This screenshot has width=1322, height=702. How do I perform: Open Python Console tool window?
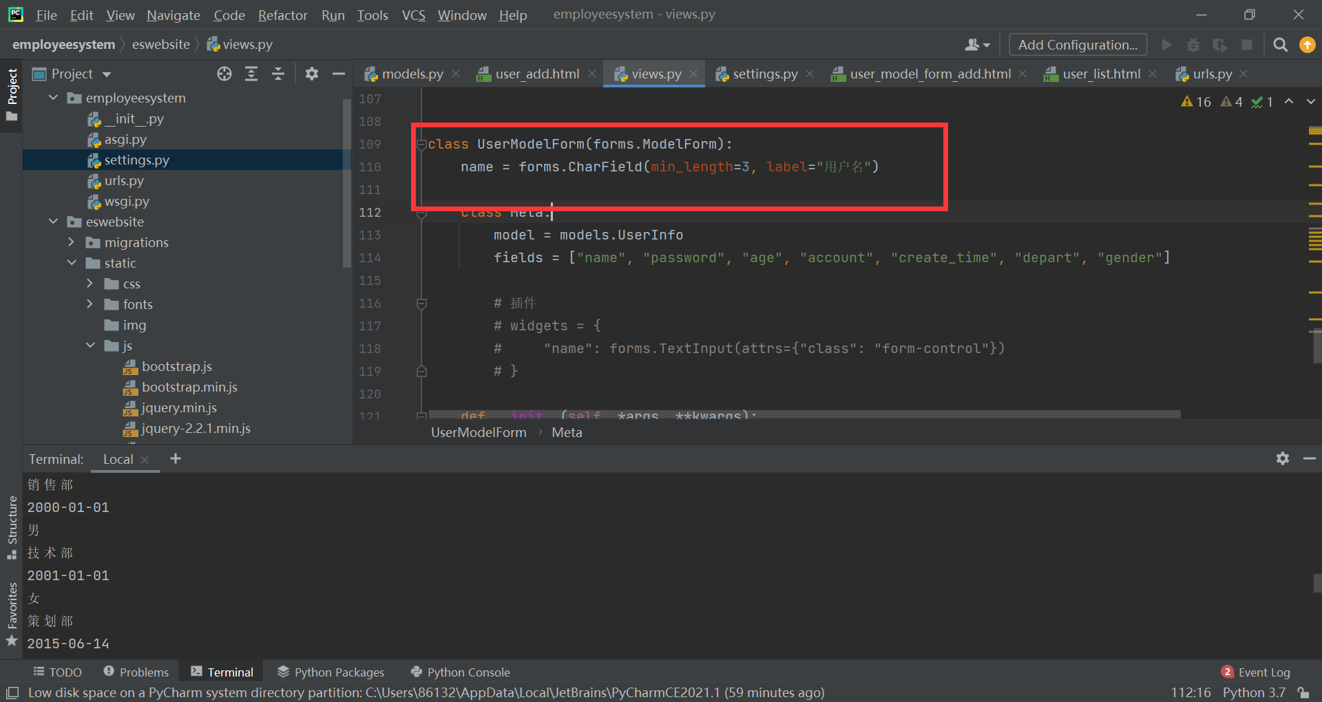461,672
